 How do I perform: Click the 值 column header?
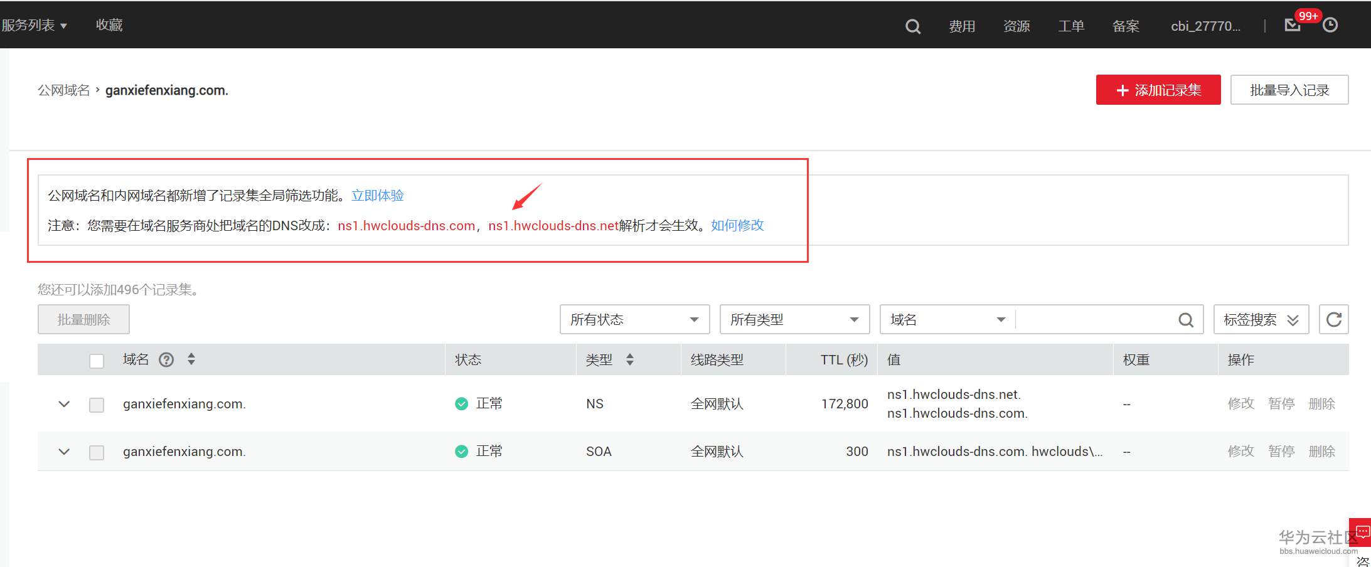tap(894, 360)
